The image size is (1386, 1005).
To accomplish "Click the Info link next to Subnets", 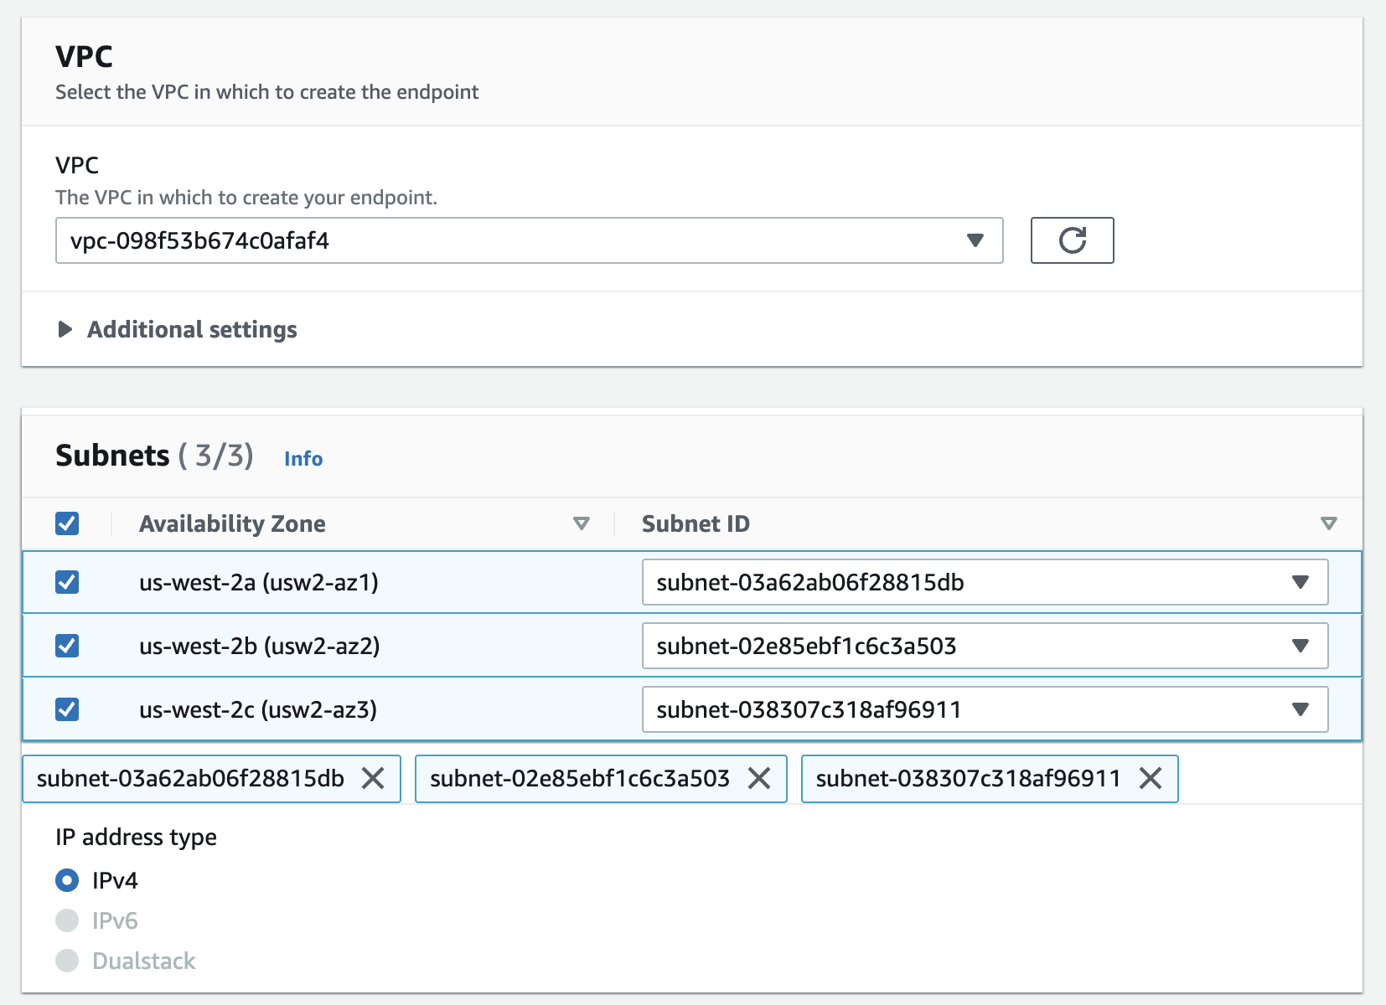I will (x=303, y=458).
